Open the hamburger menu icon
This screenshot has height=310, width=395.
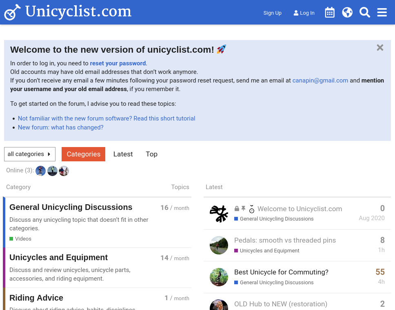[382, 13]
